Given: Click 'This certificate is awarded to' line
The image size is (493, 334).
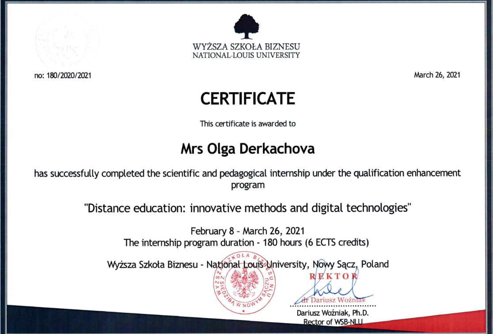Looking at the screenshot, I should 248,124.
